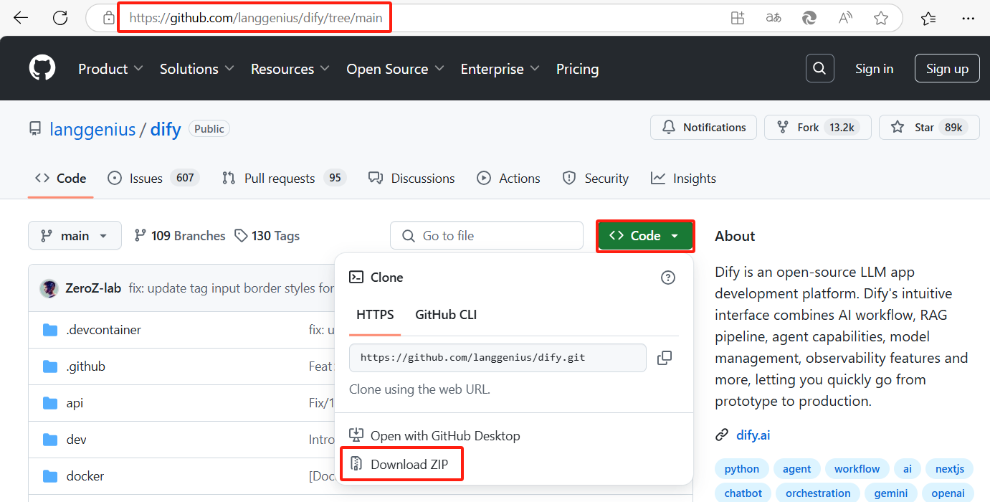
Task: Expand the Open Source menu
Action: tap(395, 69)
